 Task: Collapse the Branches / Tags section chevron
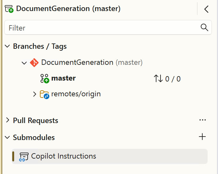(7, 46)
